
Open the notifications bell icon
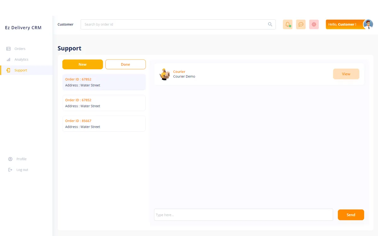288,25
